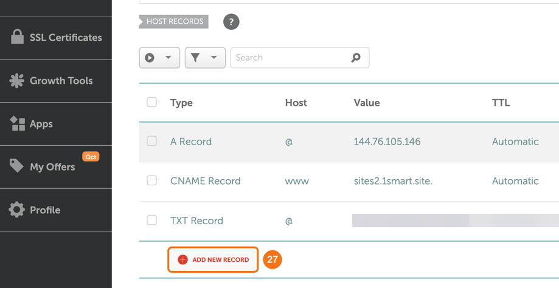Click the value sites2.1smart.site.
The image size is (559, 288).
393,181
